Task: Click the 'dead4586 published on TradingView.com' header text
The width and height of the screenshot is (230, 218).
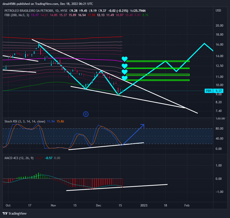Action: coord(30,4)
